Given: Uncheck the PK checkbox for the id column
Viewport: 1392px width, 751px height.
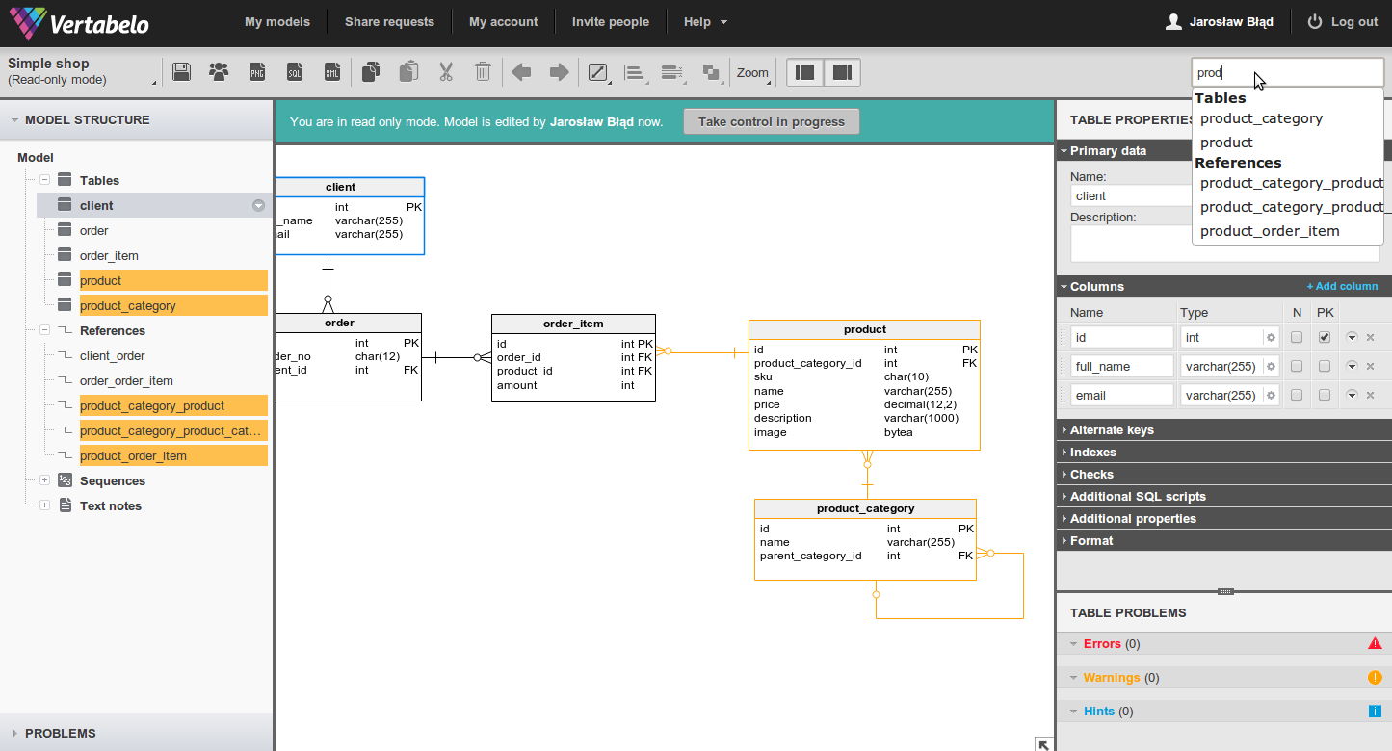Looking at the screenshot, I should tap(1324, 337).
